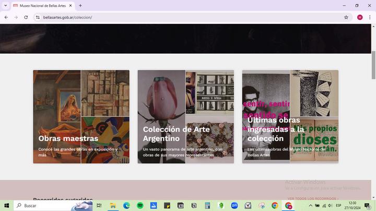The height and width of the screenshot is (211, 376).
Task: Click the Buscar taskbar search box
Action: tap(53, 205)
